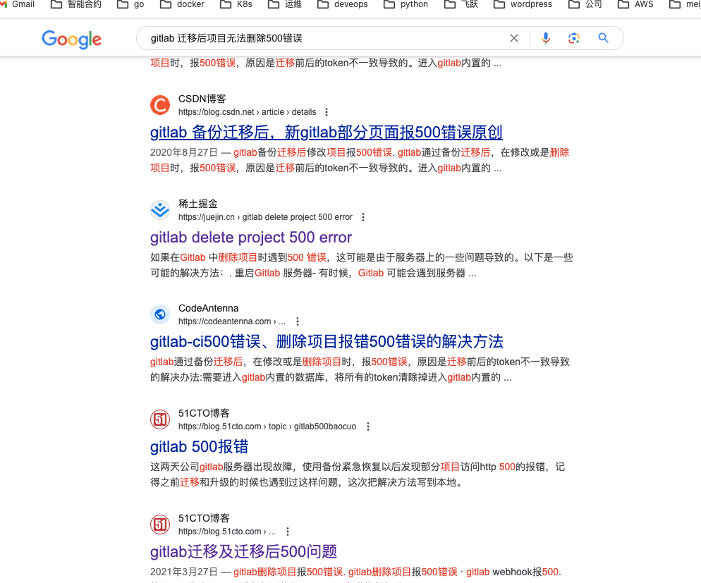This screenshot has width=701, height=583.
Task: Click site name '稀土掘金'
Action: [198, 204]
